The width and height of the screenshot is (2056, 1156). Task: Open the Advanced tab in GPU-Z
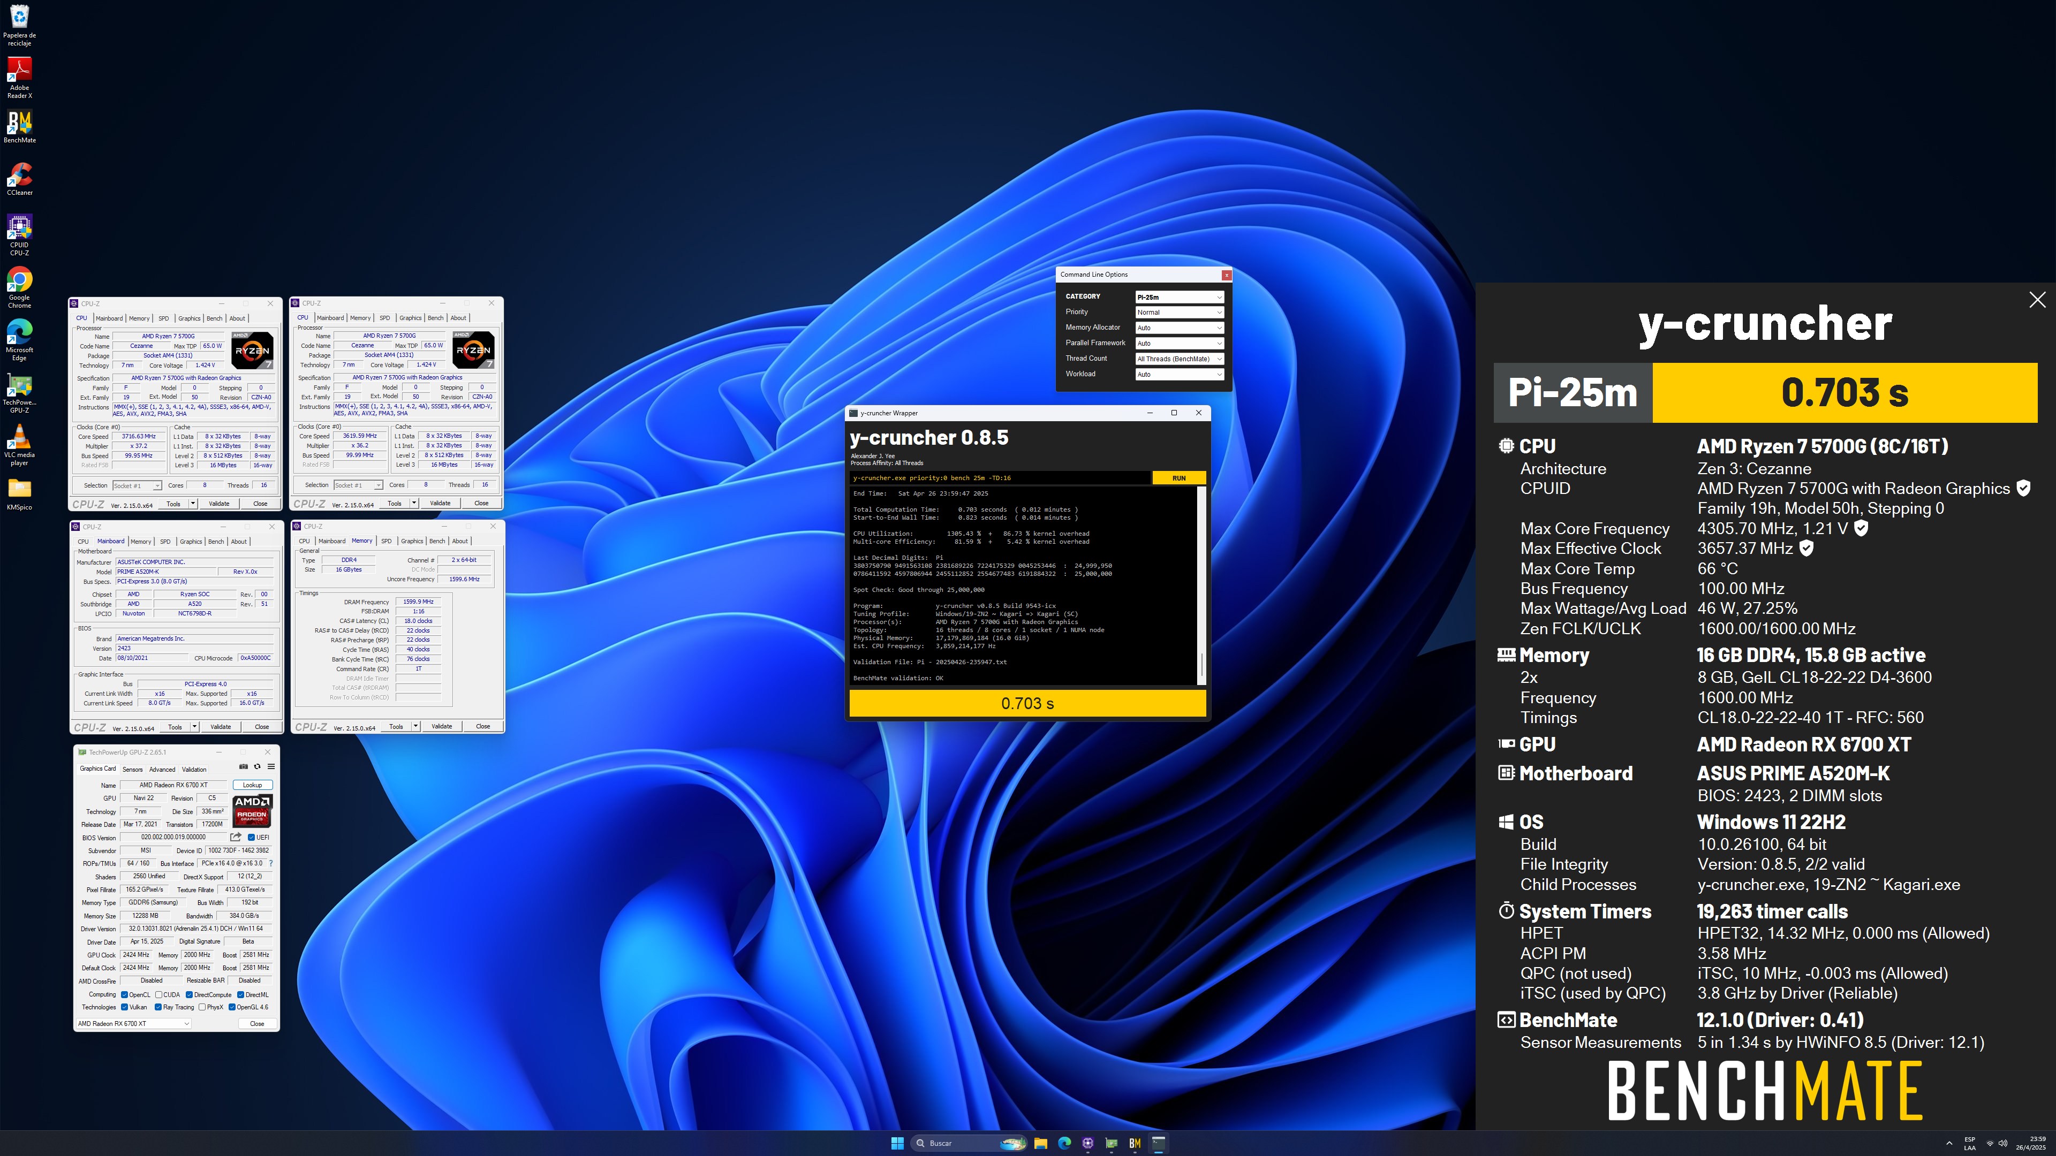[x=162, y=770]
